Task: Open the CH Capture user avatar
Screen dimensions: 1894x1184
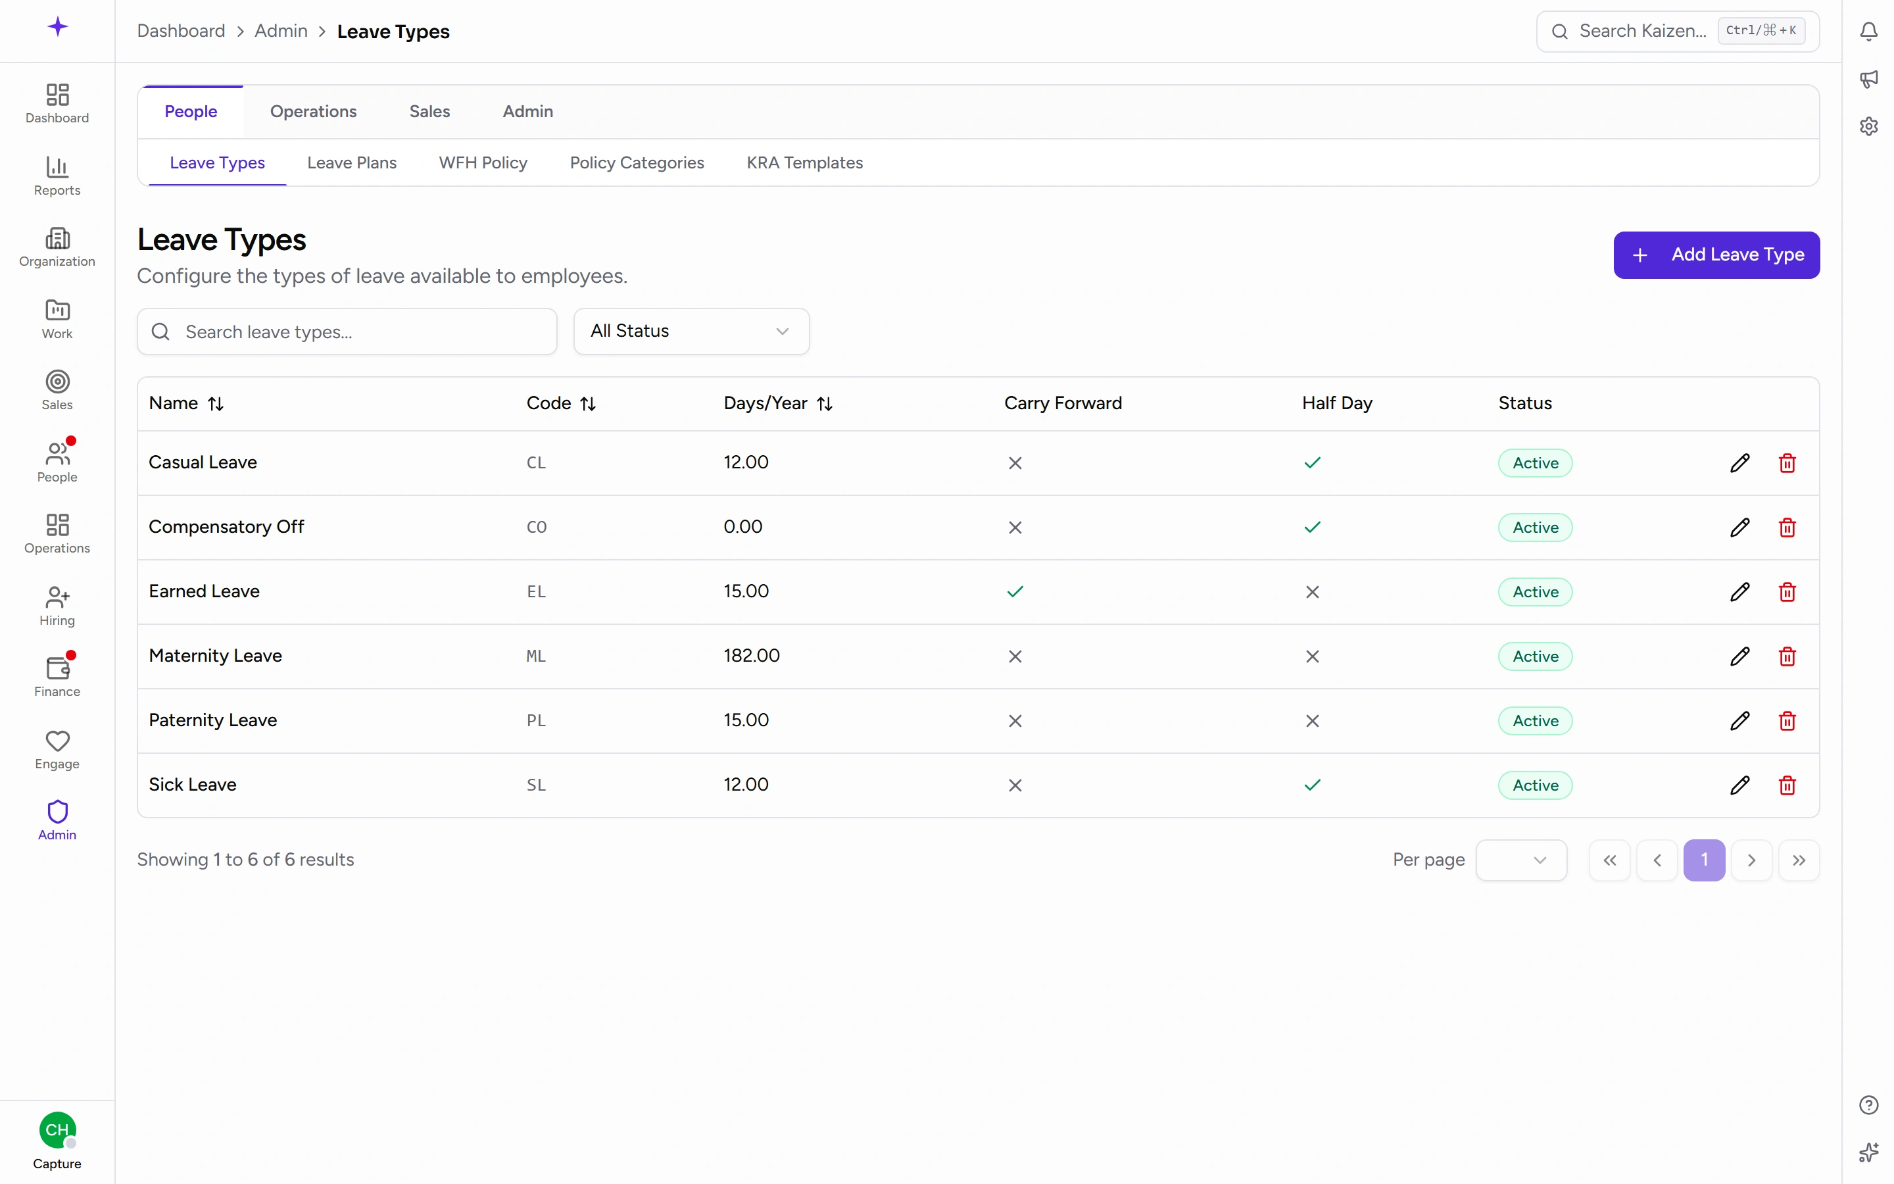Action: click(57, 1130)
